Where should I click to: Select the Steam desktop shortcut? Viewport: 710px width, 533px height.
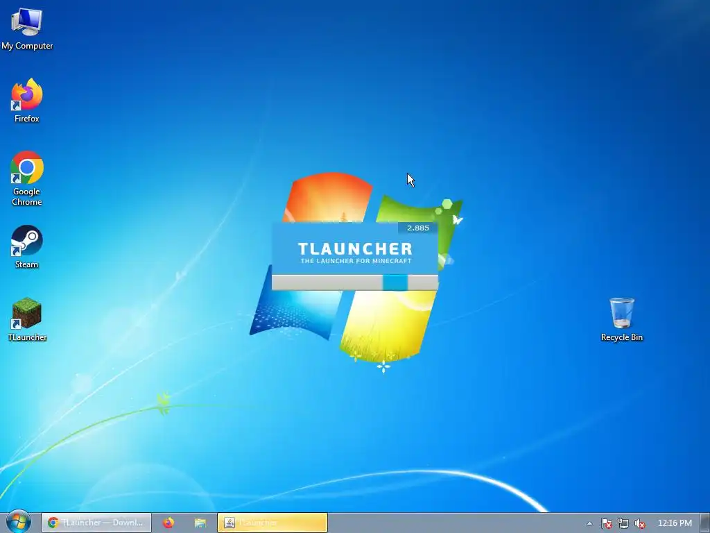click(27, 247)
